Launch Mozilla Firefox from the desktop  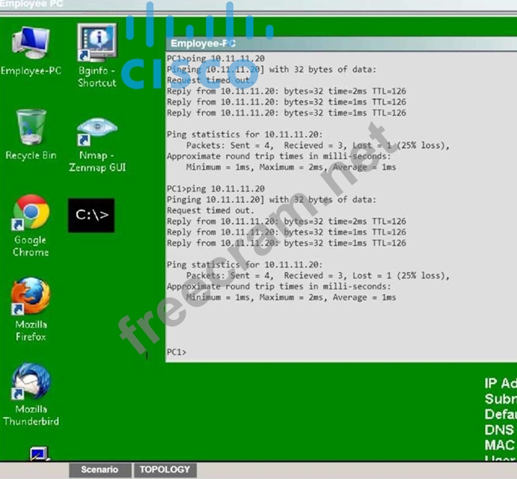tap(31, 298)
